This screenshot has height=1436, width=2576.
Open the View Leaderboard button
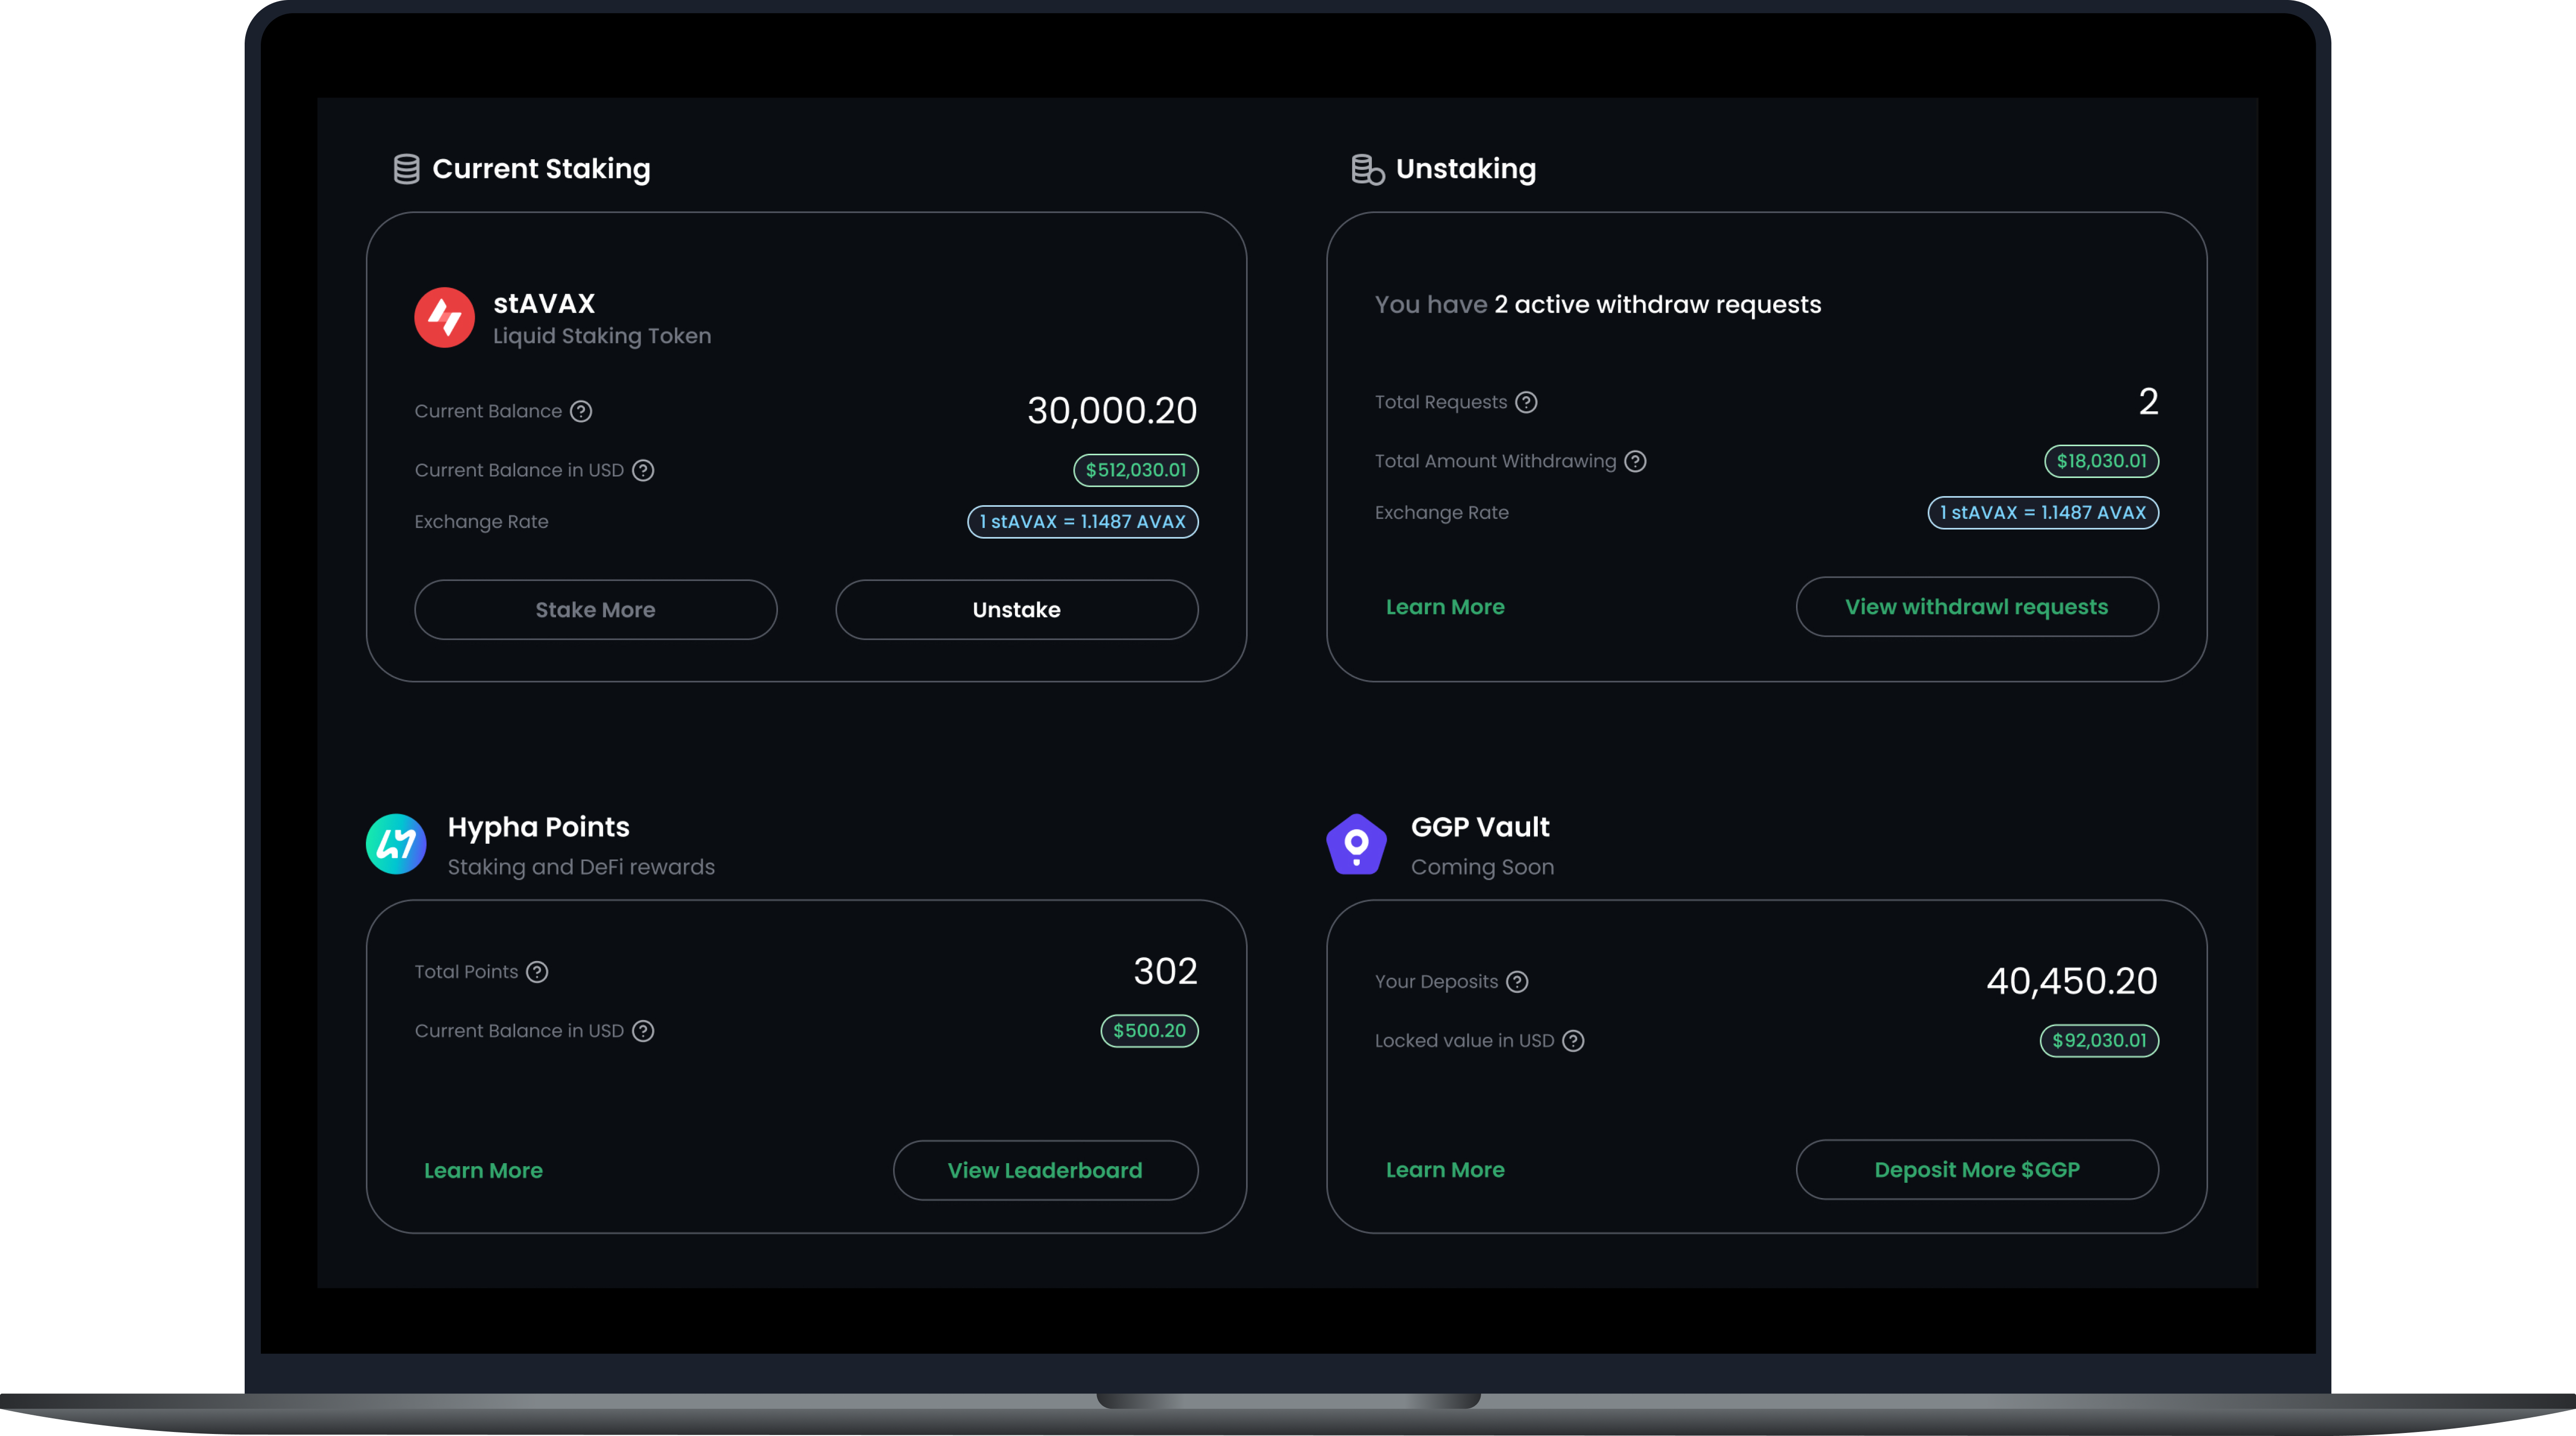[1045, 1170]
